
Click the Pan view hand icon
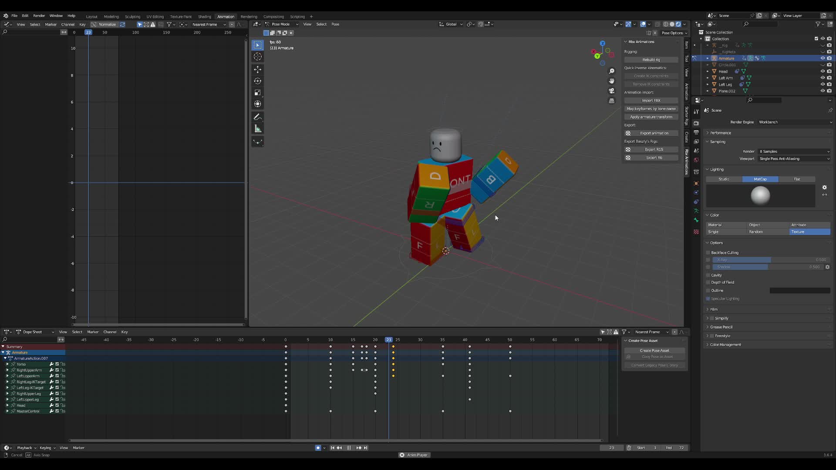pos(612,81)
